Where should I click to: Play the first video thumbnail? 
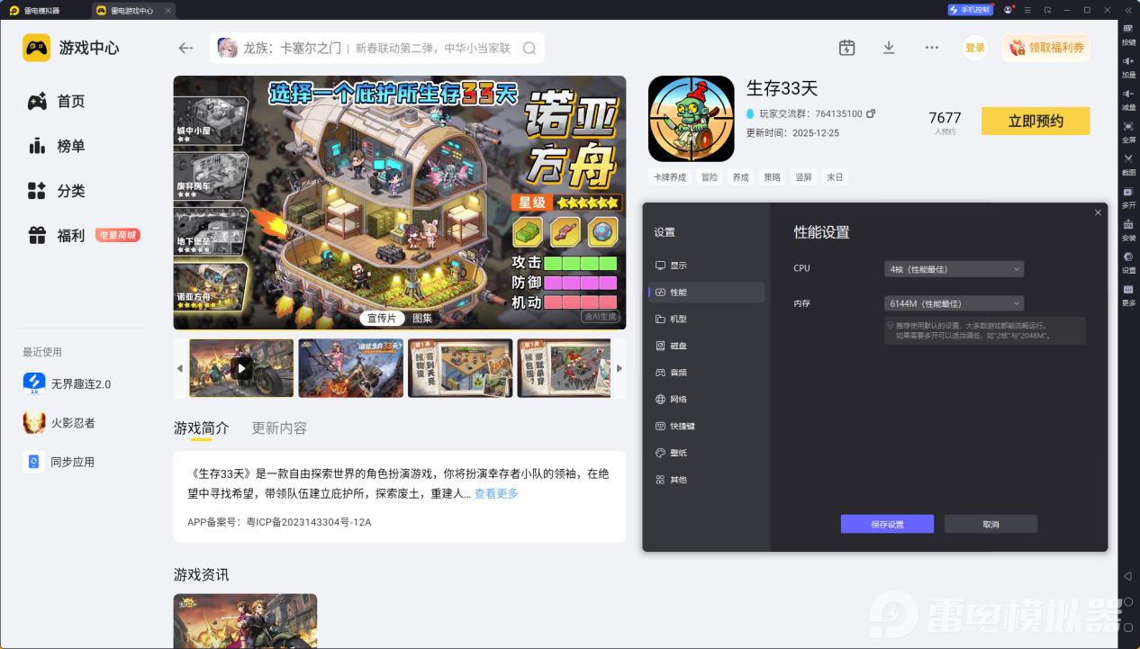[241, 368]
